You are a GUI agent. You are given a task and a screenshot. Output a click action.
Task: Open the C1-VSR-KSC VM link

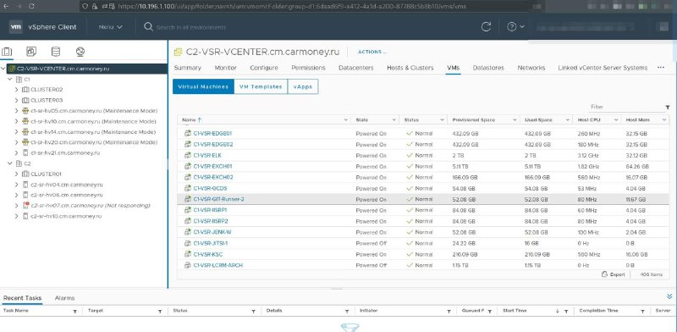click(207, 255)
